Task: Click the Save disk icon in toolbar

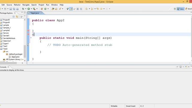Action: 11,9
